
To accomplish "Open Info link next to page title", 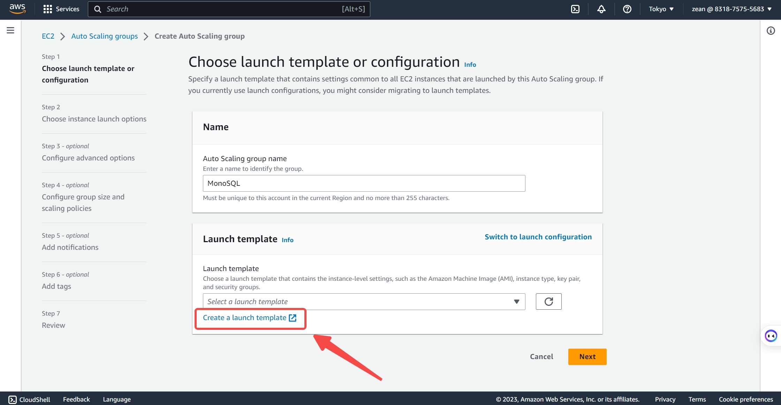I will coord(470,65).
